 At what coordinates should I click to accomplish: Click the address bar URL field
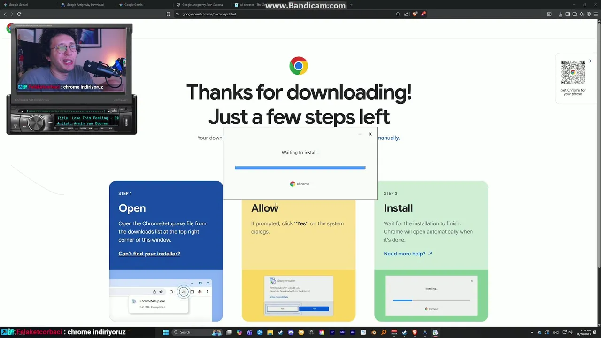(x=284, y=14)
